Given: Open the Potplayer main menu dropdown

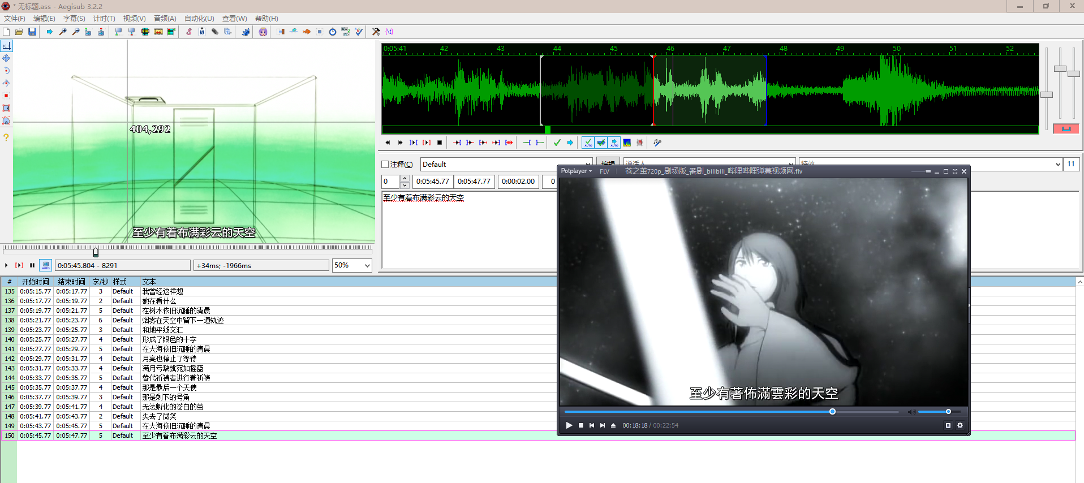Looking at the screenshot, I should 576,171.
